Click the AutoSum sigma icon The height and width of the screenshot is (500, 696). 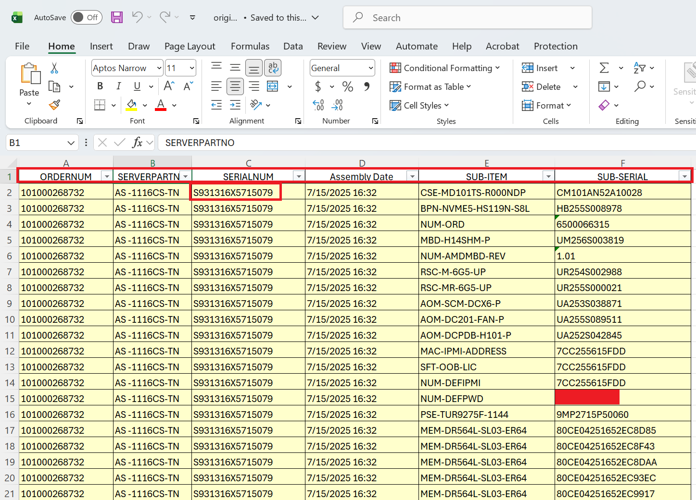604,68
